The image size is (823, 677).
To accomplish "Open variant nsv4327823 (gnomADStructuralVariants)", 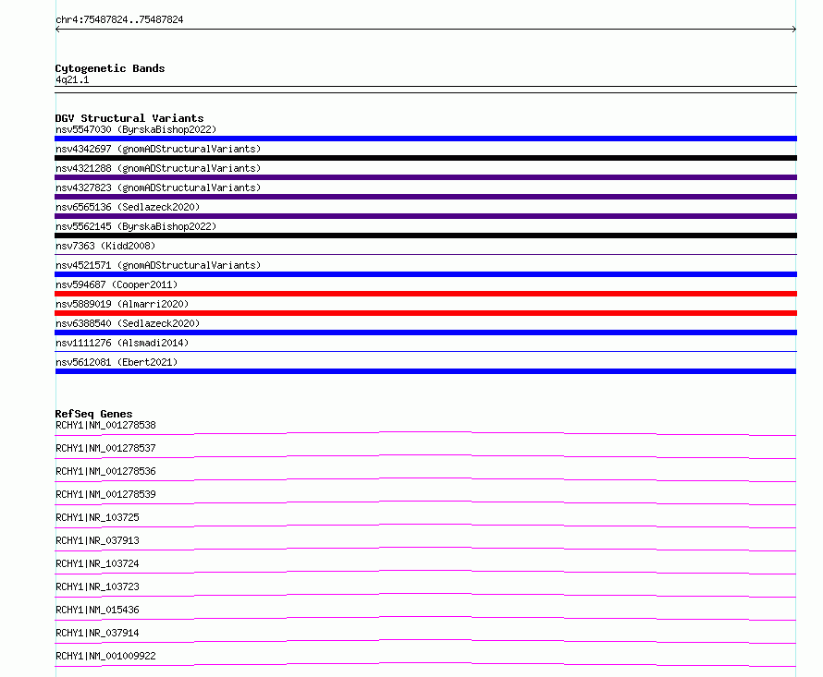I will tap(158, 187).
